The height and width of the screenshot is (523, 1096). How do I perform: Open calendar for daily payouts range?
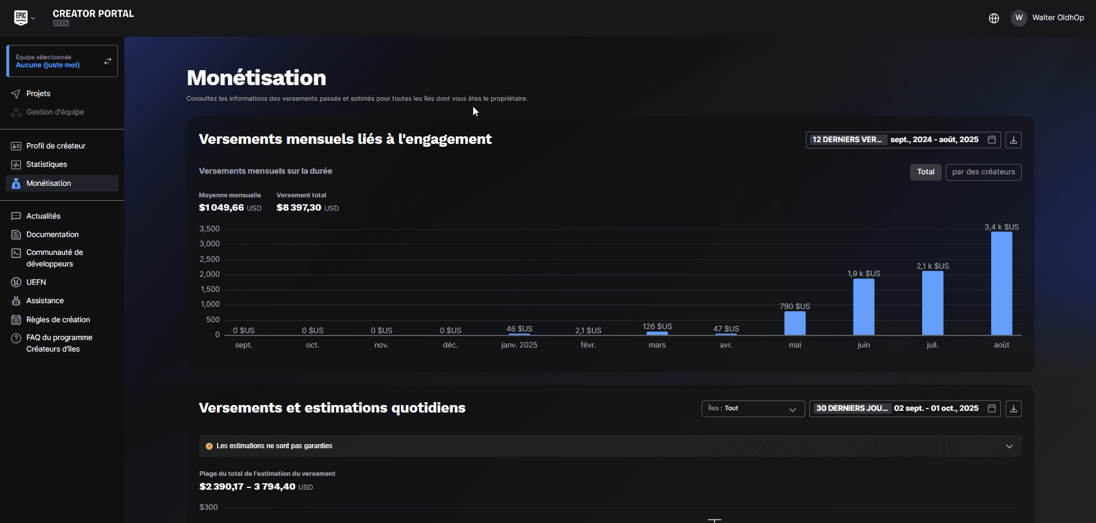coord(992,409)
